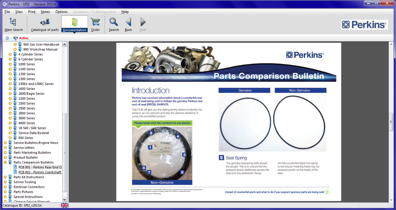
Task: Click the tree panel scroll down arrow
Action: pyautogui.click(x=64, y=200)
